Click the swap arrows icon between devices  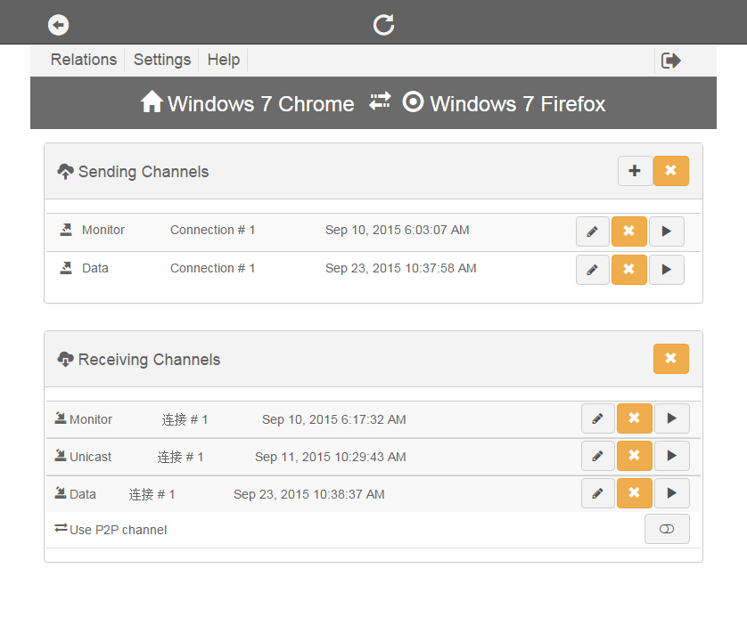click(380, 101)
